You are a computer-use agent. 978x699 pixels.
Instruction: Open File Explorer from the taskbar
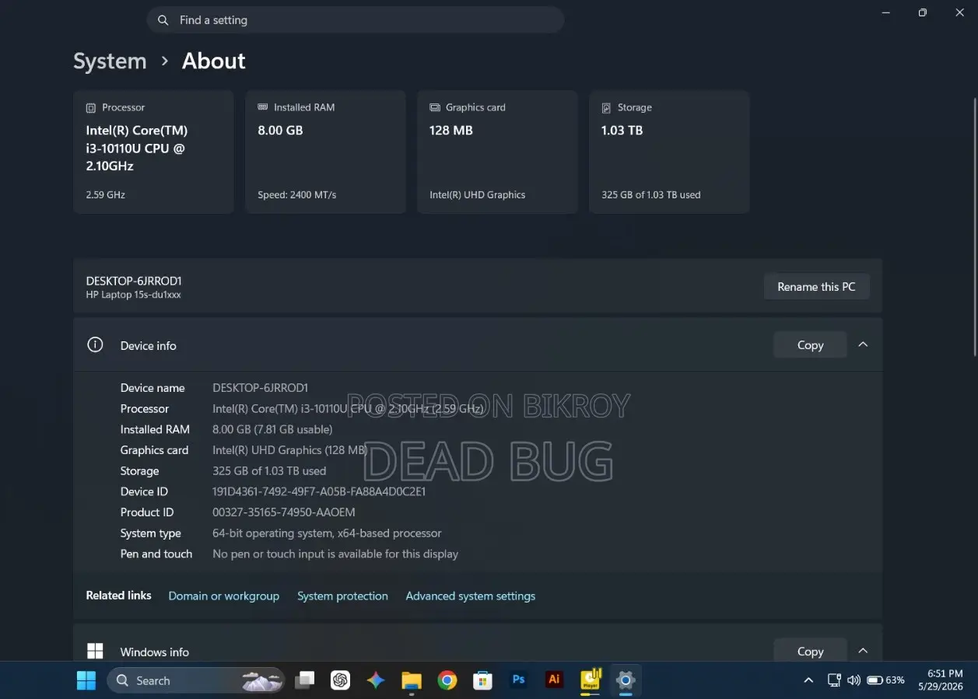(x=412, y=680)
